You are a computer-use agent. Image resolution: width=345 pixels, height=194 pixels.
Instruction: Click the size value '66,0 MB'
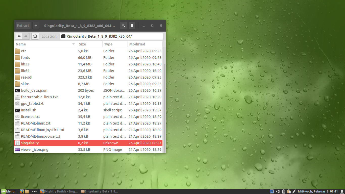(85, 58)
